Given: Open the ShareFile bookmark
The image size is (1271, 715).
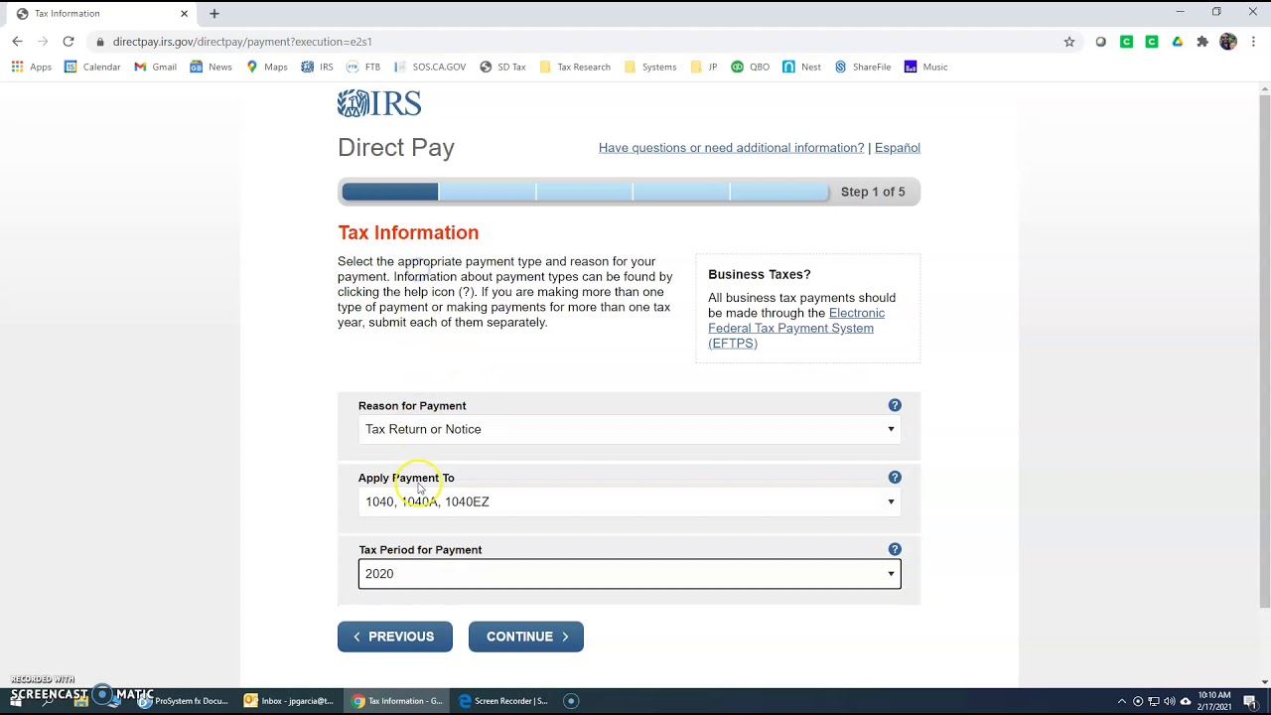Looking at the screenshot, I should (x=863, y=67).
